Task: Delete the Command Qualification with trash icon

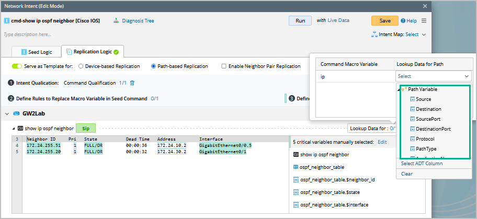Action: [x=132, y=83]
